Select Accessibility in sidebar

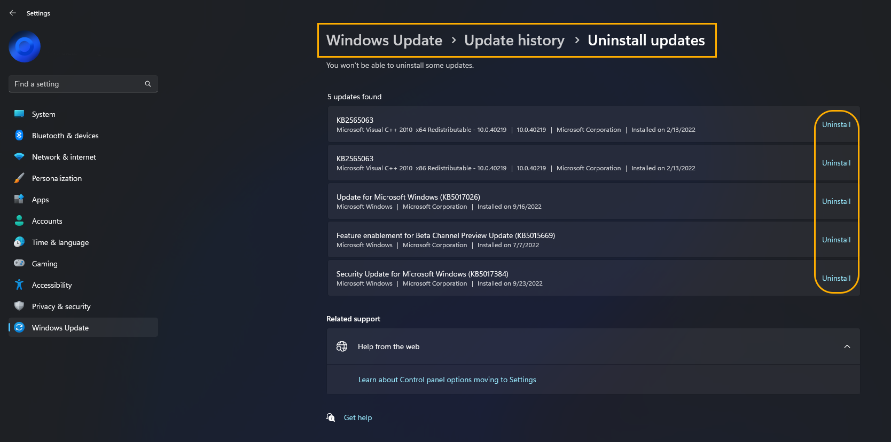click(83, 285)
